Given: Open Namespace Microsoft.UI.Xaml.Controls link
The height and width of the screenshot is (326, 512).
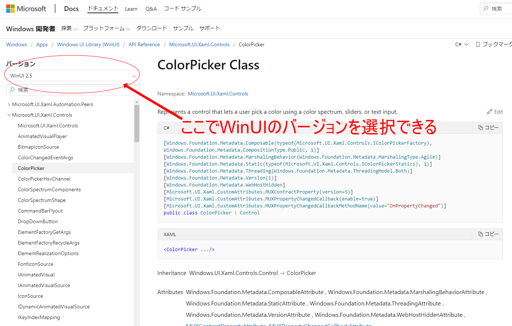Looking at the screenshot, I should pyautogui.click(x=218, y=94).
